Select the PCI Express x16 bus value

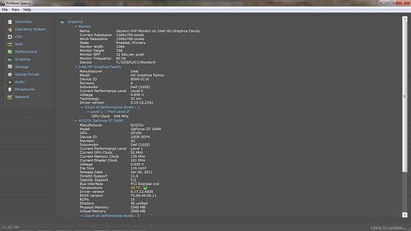click(x=145, y=184)
